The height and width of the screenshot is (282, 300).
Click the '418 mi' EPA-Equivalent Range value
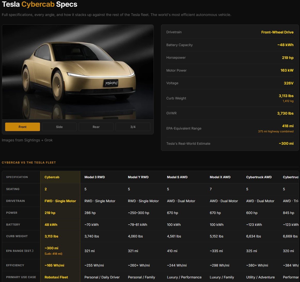[x=288, y=126]
